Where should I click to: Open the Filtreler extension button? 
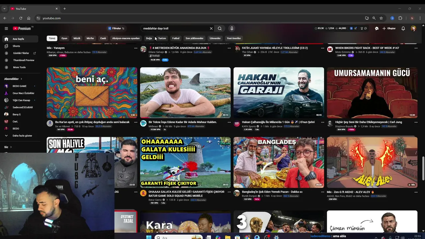coord(116,29)
